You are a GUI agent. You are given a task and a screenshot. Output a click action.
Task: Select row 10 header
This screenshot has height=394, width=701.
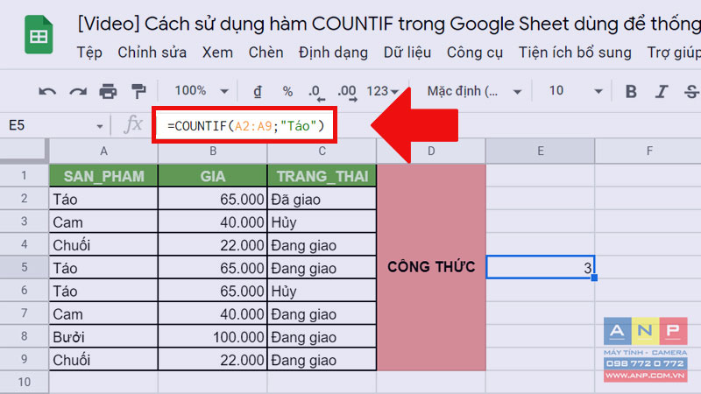tap(25, 382)
